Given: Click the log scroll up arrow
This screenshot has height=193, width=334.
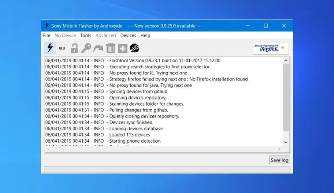Looking at the screenshot, I should click(x=286, y=61).
